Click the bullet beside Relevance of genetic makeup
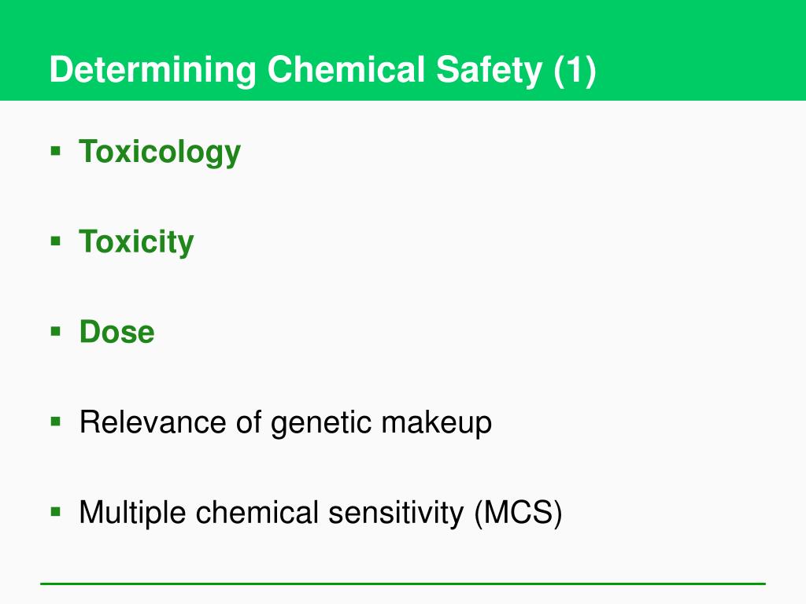The width and height of the screenshot is (806, 604). [x=56, y=422]
